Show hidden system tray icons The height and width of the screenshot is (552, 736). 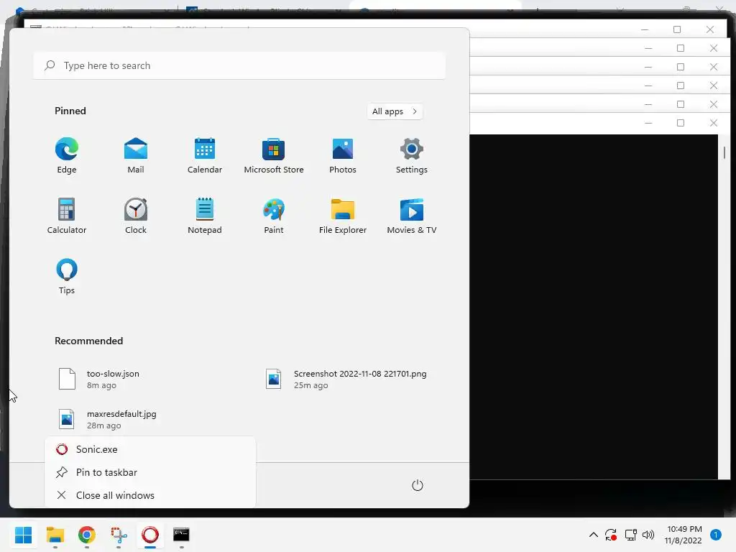point(593,535)
